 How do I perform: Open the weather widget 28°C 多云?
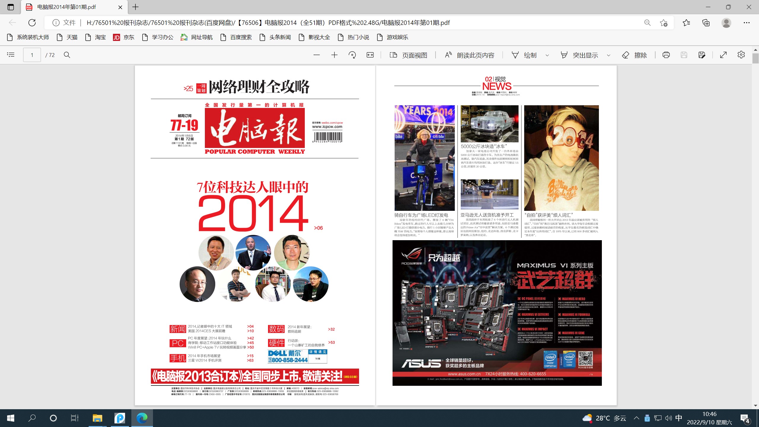(x=604, y=418)
